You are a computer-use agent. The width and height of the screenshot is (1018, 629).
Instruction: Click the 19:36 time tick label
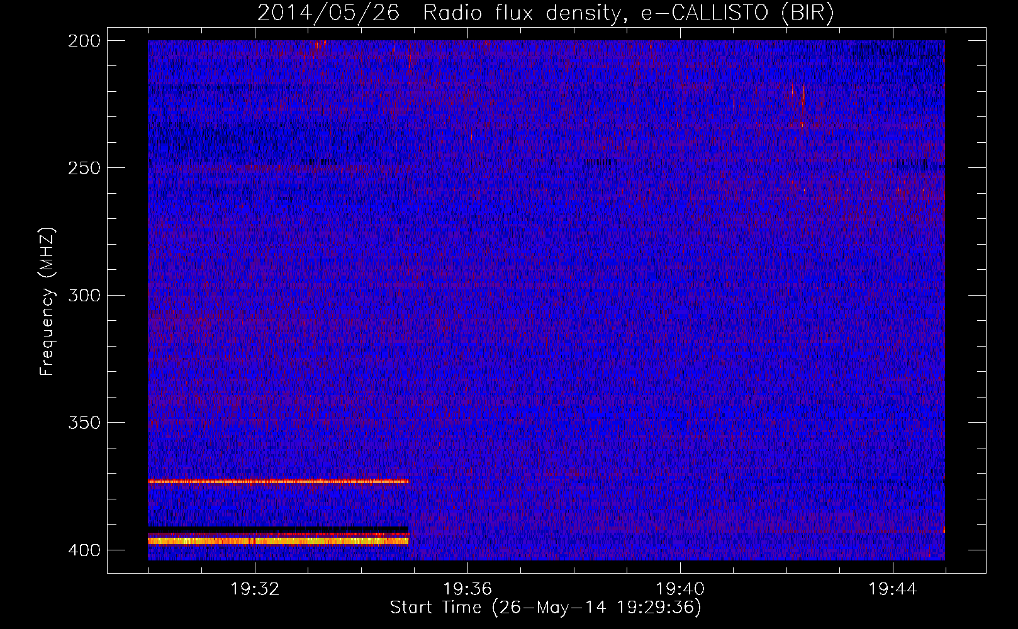tap(467, 589)
